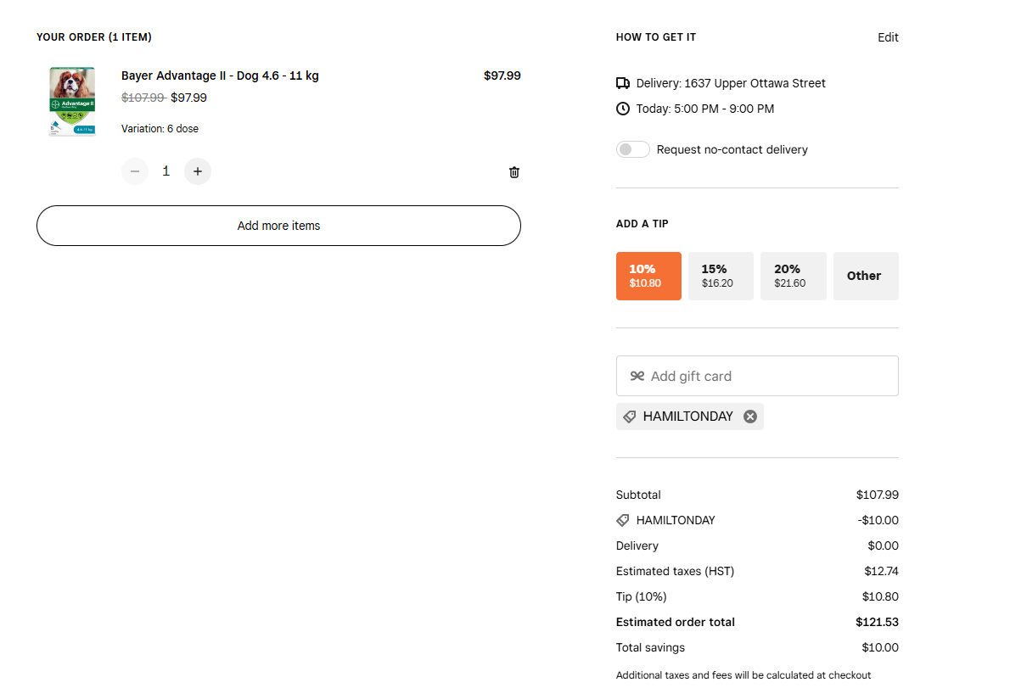This screenshot has width=1010, height=688.
Task: Select the 10% tip option
Action: pos(648,276)
